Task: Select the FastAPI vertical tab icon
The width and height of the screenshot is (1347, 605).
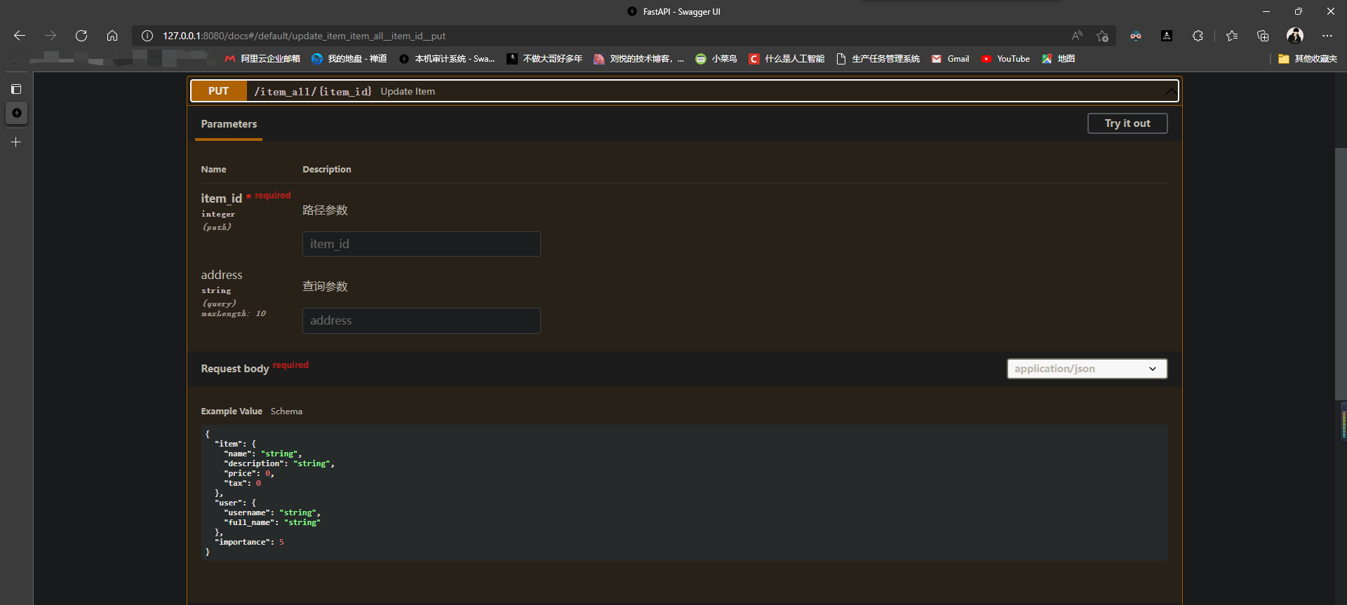Action: 16,113
